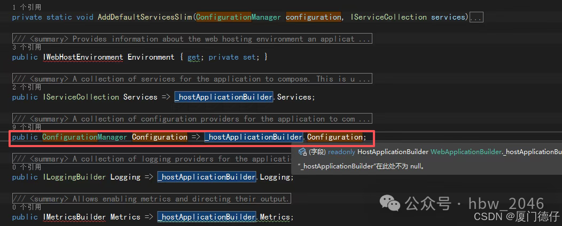Click _hostApplicationBuilder on the Services line
Image resolution: width=562 pixels, height=226 pixels.
point(224,97)
